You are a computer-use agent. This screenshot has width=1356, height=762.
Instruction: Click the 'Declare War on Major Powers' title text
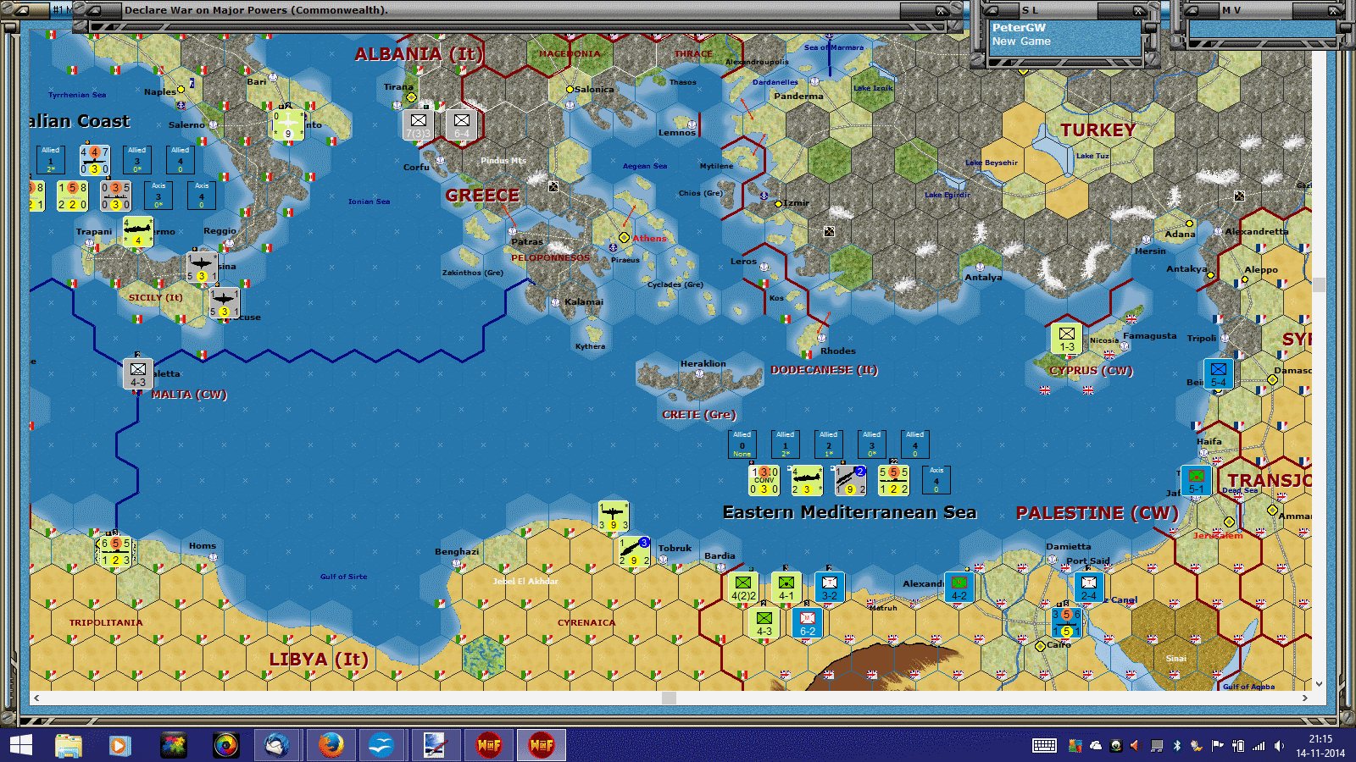(256, 10)
